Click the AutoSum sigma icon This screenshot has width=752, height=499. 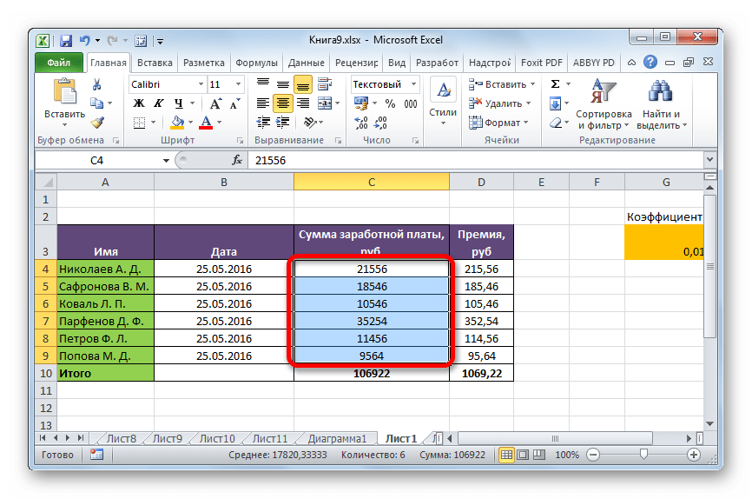(556, 84)
